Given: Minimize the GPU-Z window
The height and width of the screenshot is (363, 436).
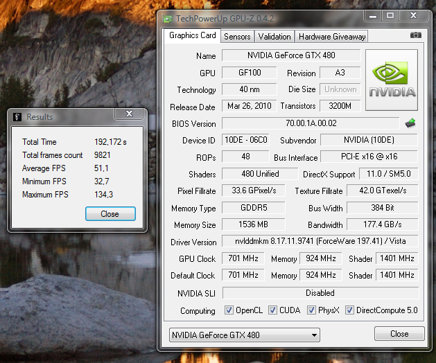Looking at the screenshot, I should [x=373, y=16].
